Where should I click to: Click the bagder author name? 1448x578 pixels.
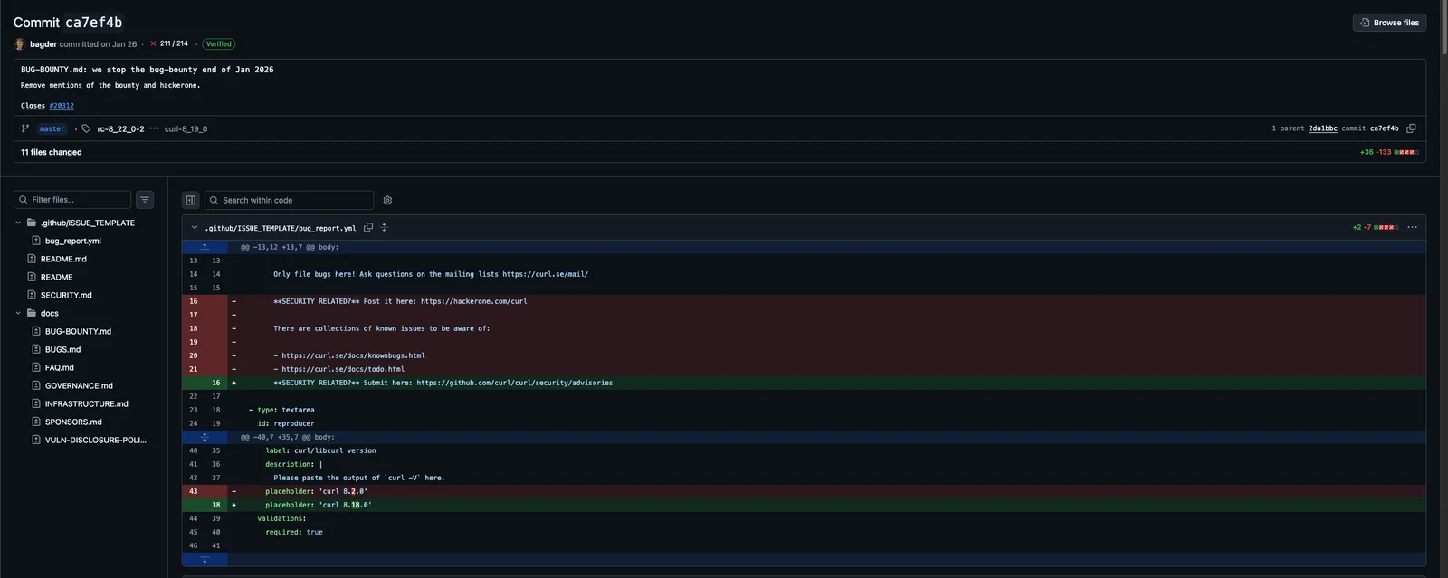pyautogui.click(x=43, y=43)
